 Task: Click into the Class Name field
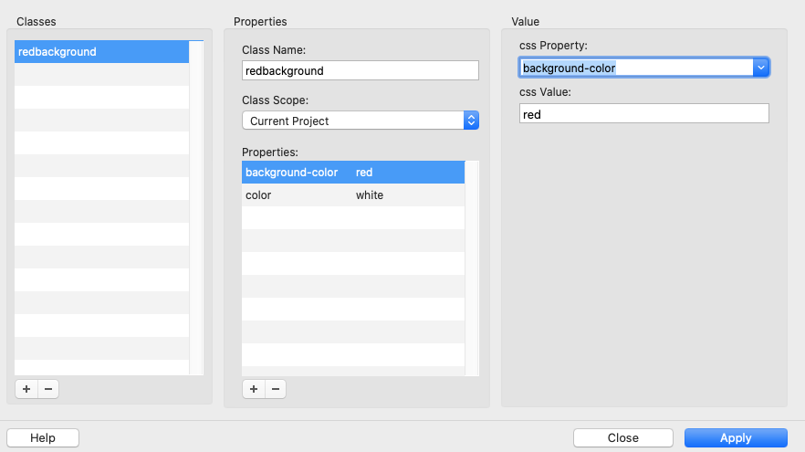point(360,70)
